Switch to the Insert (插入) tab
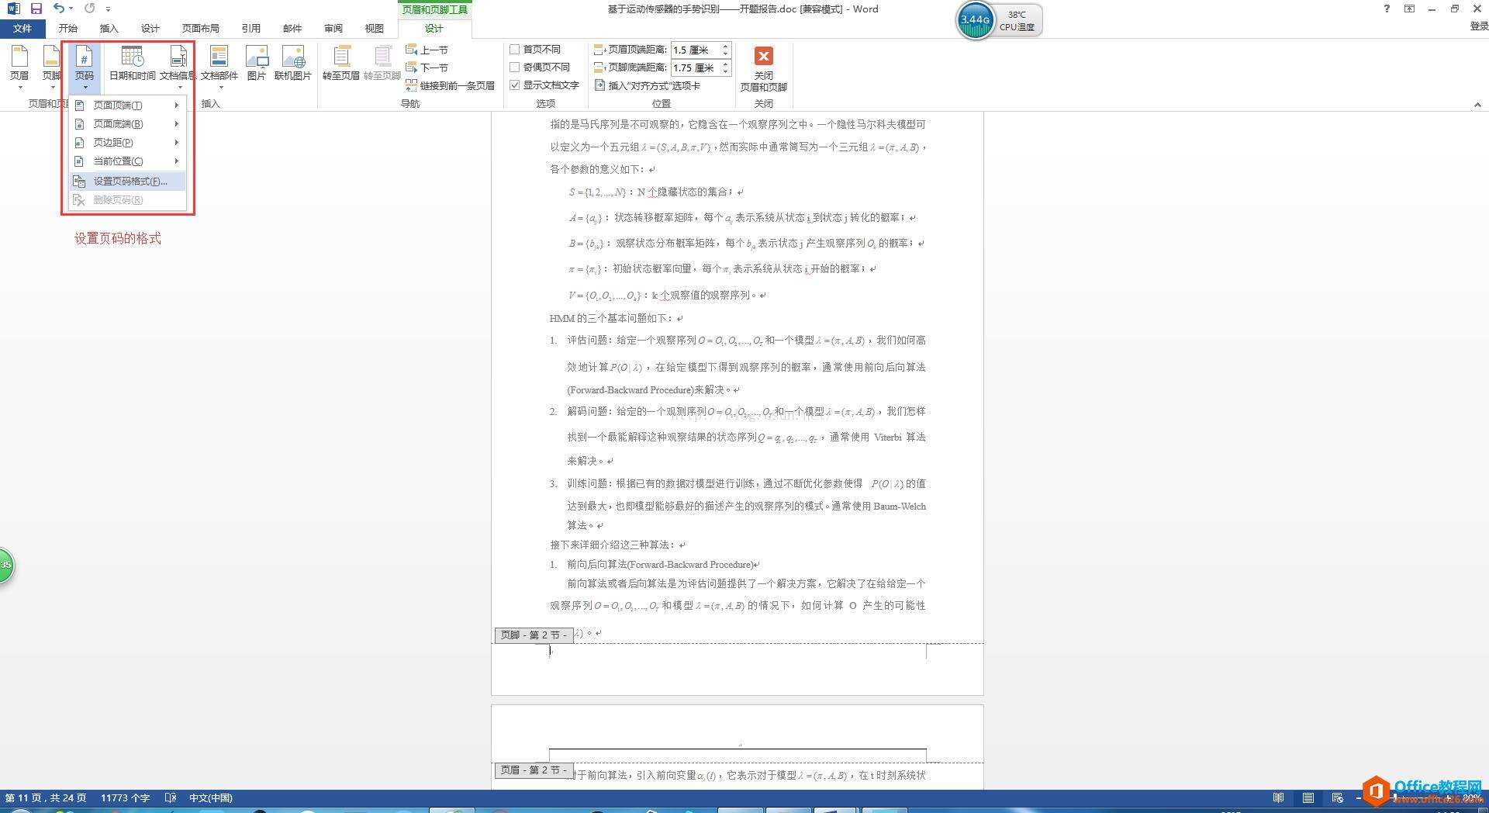Image resolution: width=1489 pixels, height=813 pixels. [109, 28]
